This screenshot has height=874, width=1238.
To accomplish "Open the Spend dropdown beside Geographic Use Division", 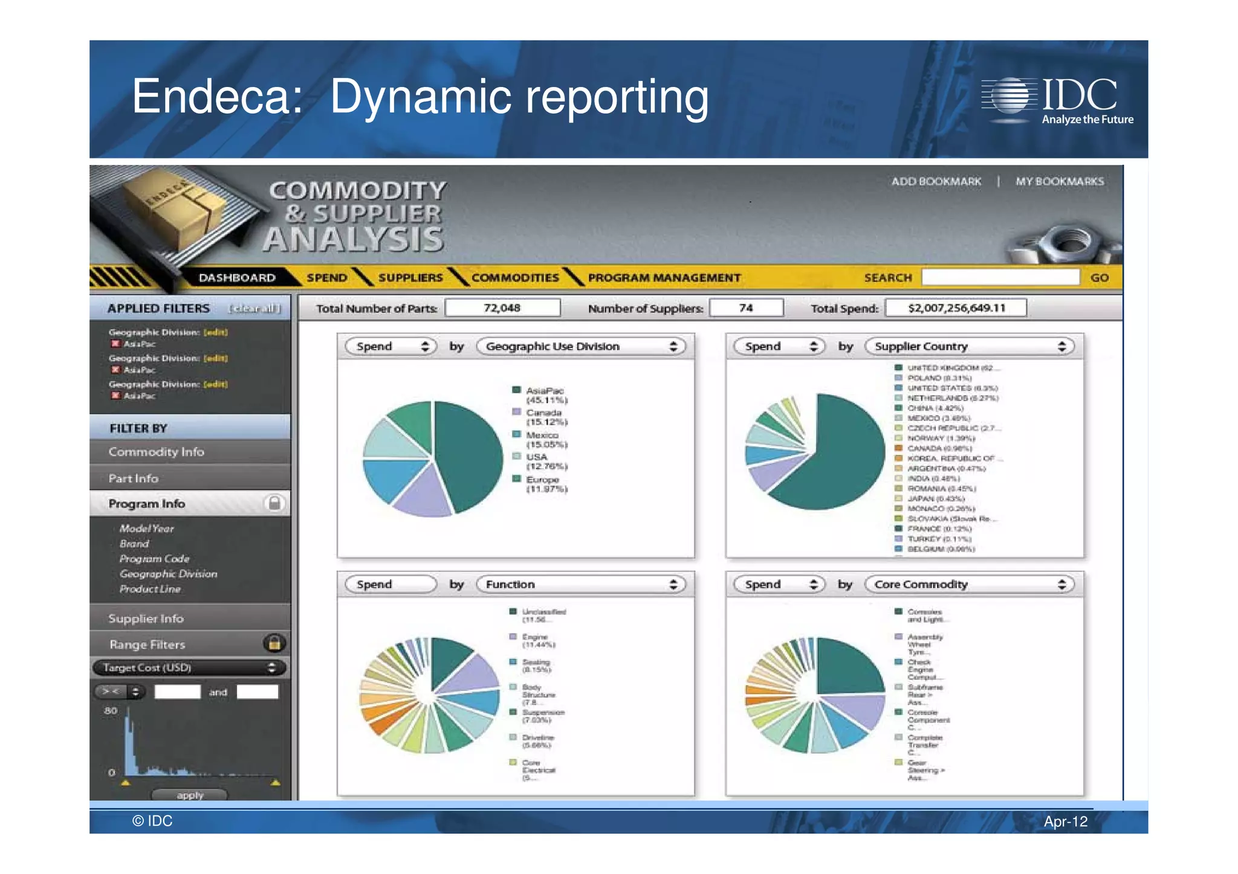I will (391, 346).
